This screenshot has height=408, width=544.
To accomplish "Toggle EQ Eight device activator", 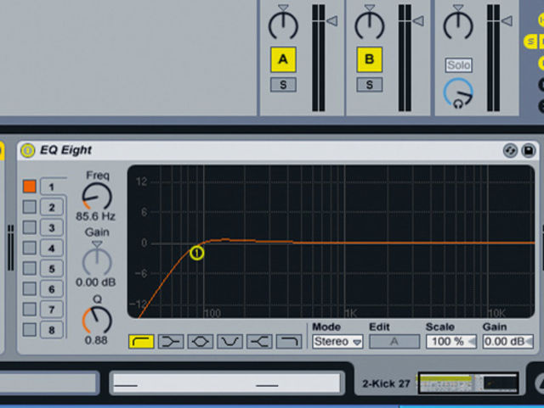I will pos(28,151).
